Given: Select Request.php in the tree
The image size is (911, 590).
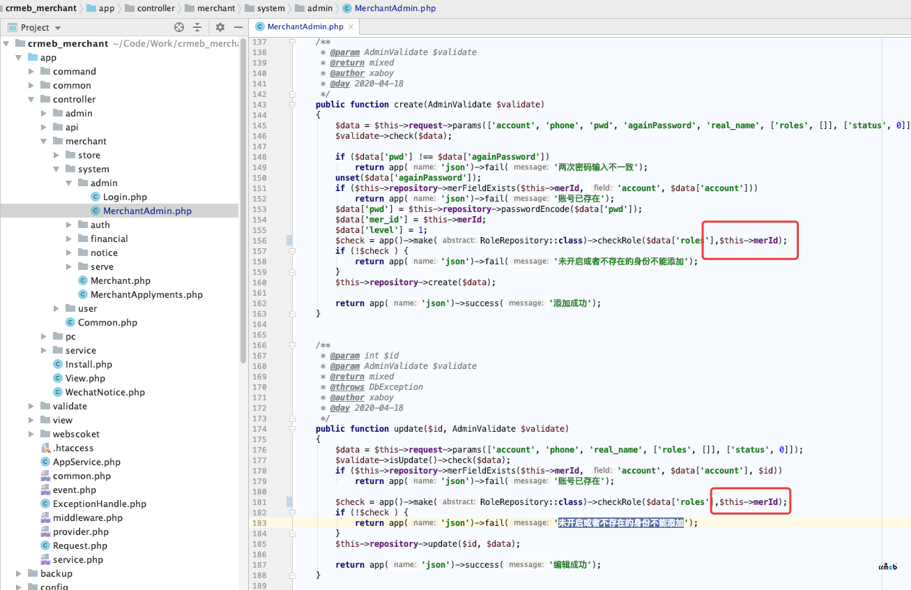Looking at the screenshot, I should point(80,545).
